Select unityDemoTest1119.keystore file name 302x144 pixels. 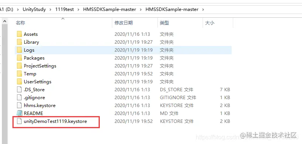[55, 121]
